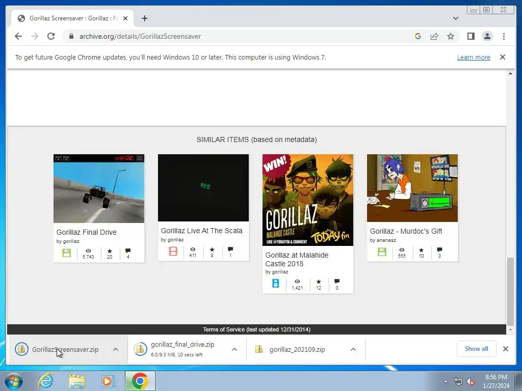Click scrollbar up arrow
Viewport: 522px width, 391px height.
point(510,73)
